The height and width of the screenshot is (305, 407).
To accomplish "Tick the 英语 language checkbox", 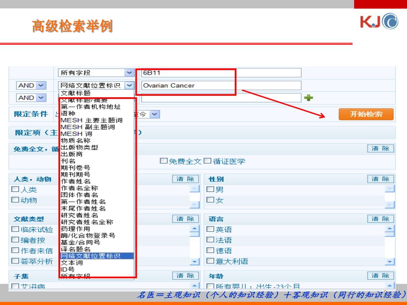I will 210,229.
